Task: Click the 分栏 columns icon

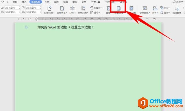Action: (72, 8)
